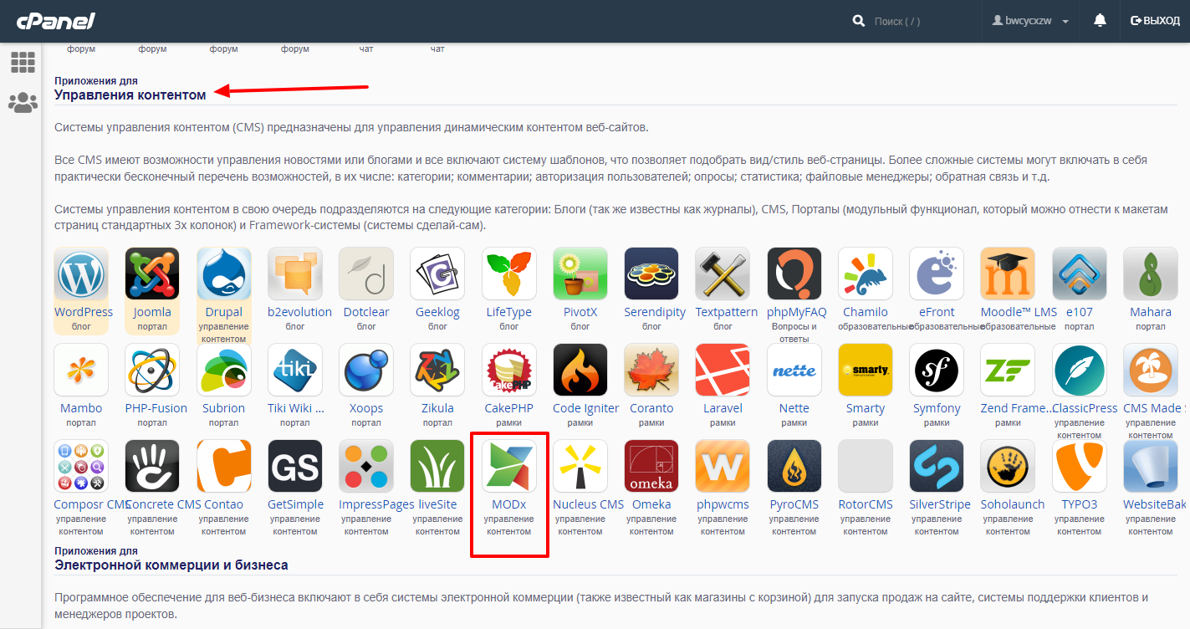Open the MODx app icon
Image resolution: width=1190 pixels, height=629 pixels.
tap(509, 467)
